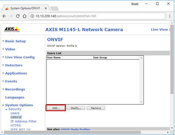
Task: Click the site info icon in address bar
Action: (32, 16)
